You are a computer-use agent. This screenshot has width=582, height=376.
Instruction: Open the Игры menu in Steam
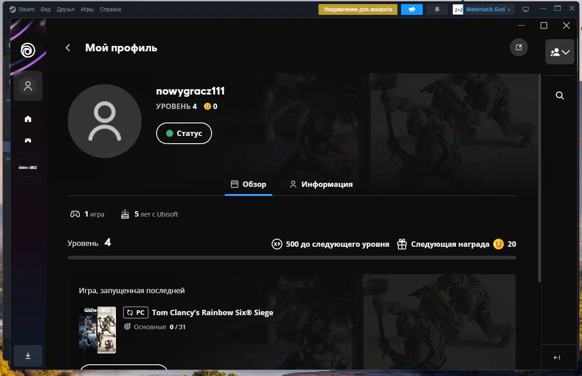point(87,9)
